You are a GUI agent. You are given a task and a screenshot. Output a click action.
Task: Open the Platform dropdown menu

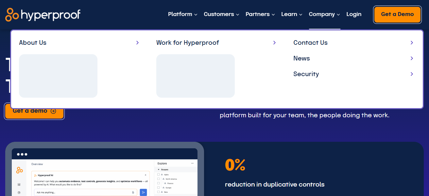pyautogui.click(x=183, y=14)
